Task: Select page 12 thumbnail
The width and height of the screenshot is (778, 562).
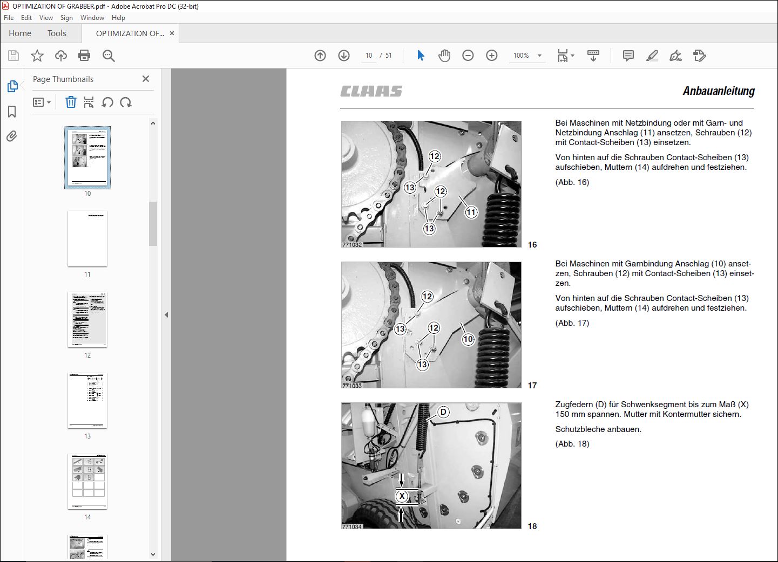Action: pyautogui.click(x=87, y=320)
